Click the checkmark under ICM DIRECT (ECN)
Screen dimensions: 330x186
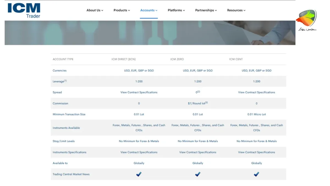click(x=139, y=174)
